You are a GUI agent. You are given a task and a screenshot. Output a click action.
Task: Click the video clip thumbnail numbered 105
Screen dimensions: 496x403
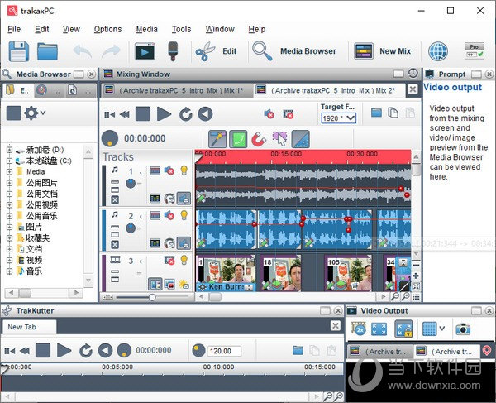click(x=348, y=274)
